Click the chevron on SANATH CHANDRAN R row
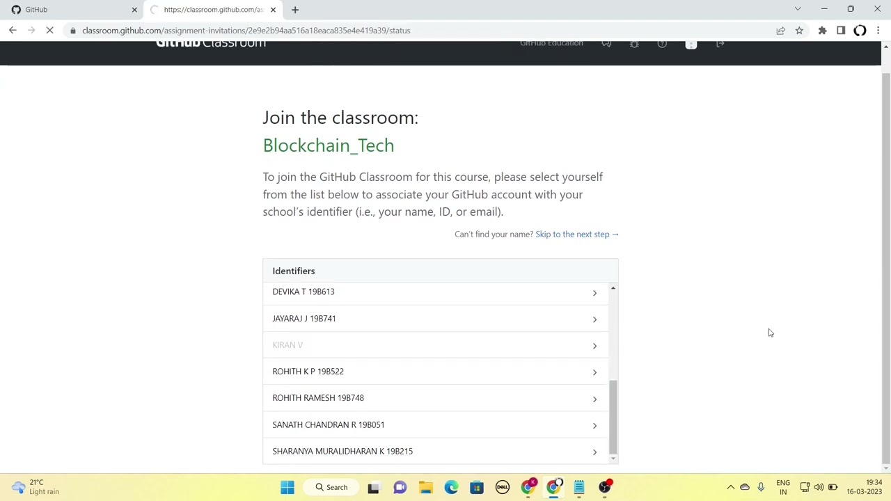This screenshot has width=891, height=501. point(594,425)
